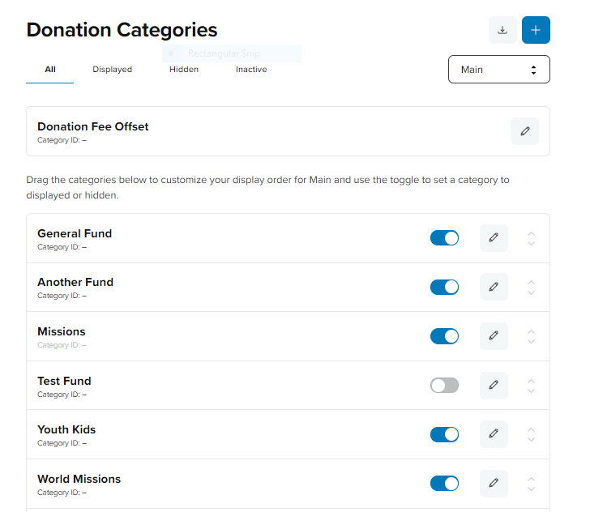Image resolution: width=590 pixels, height=512 pixels.
Task: Click the reorder arrows for General Fund
Action: tap(531, 238)
